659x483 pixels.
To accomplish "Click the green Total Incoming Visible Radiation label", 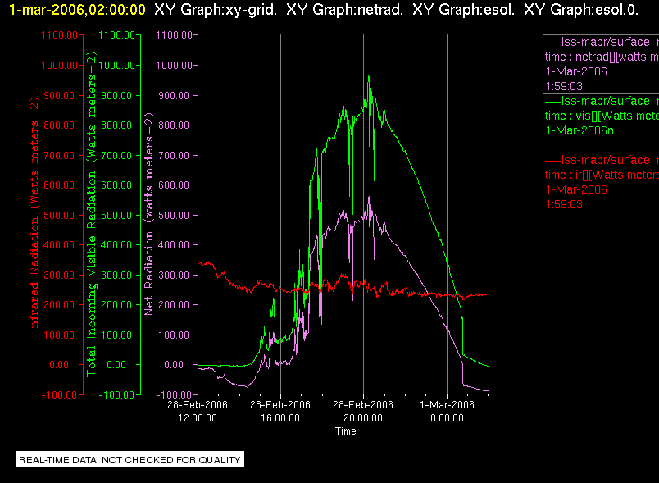I will [91, 213].
